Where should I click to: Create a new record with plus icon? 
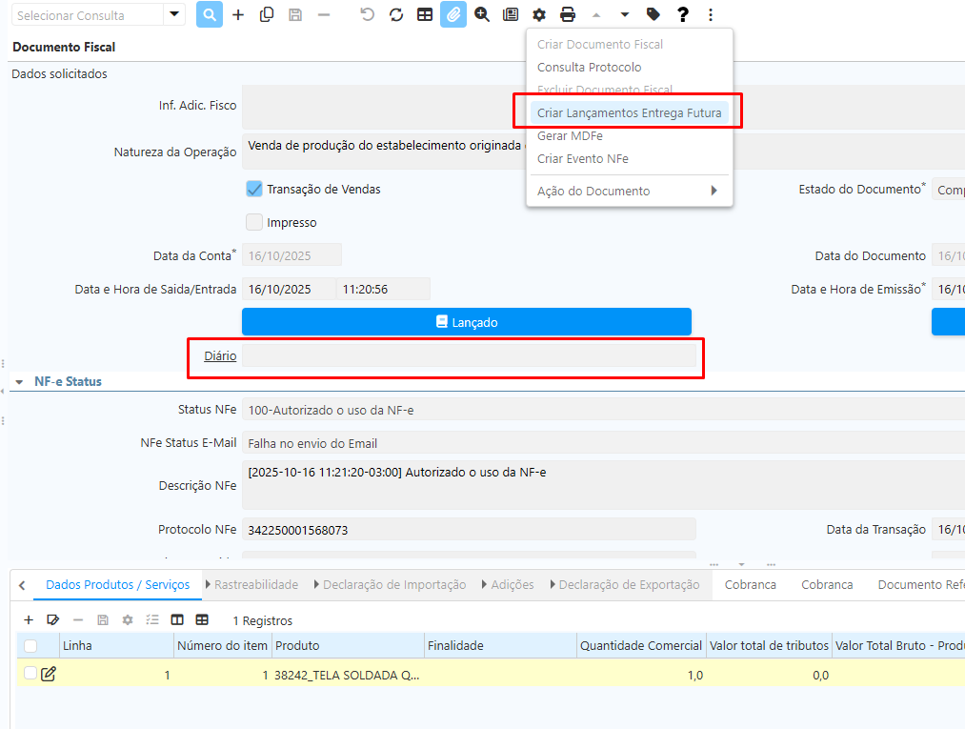[238, 15]
